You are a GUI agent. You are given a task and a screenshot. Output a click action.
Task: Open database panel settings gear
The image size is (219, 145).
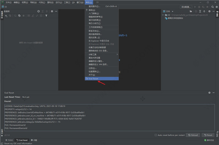(52, 11)
